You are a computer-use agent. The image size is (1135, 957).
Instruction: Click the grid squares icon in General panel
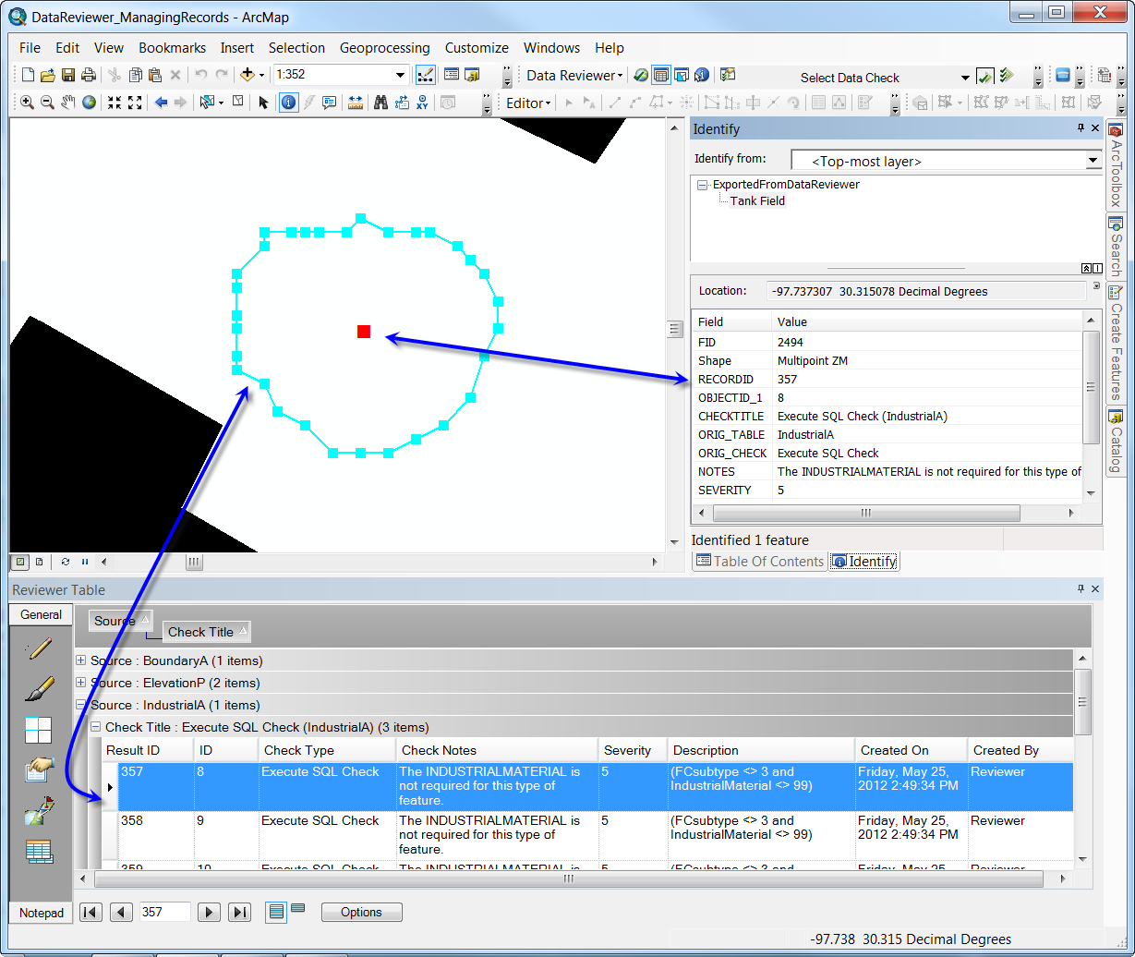pos(39,730)
